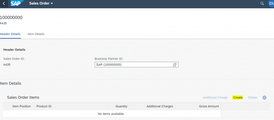The height and width of the screenshot is (120, 274).
Task: Open the DU user avatar
Action: [x=271, y=3]
